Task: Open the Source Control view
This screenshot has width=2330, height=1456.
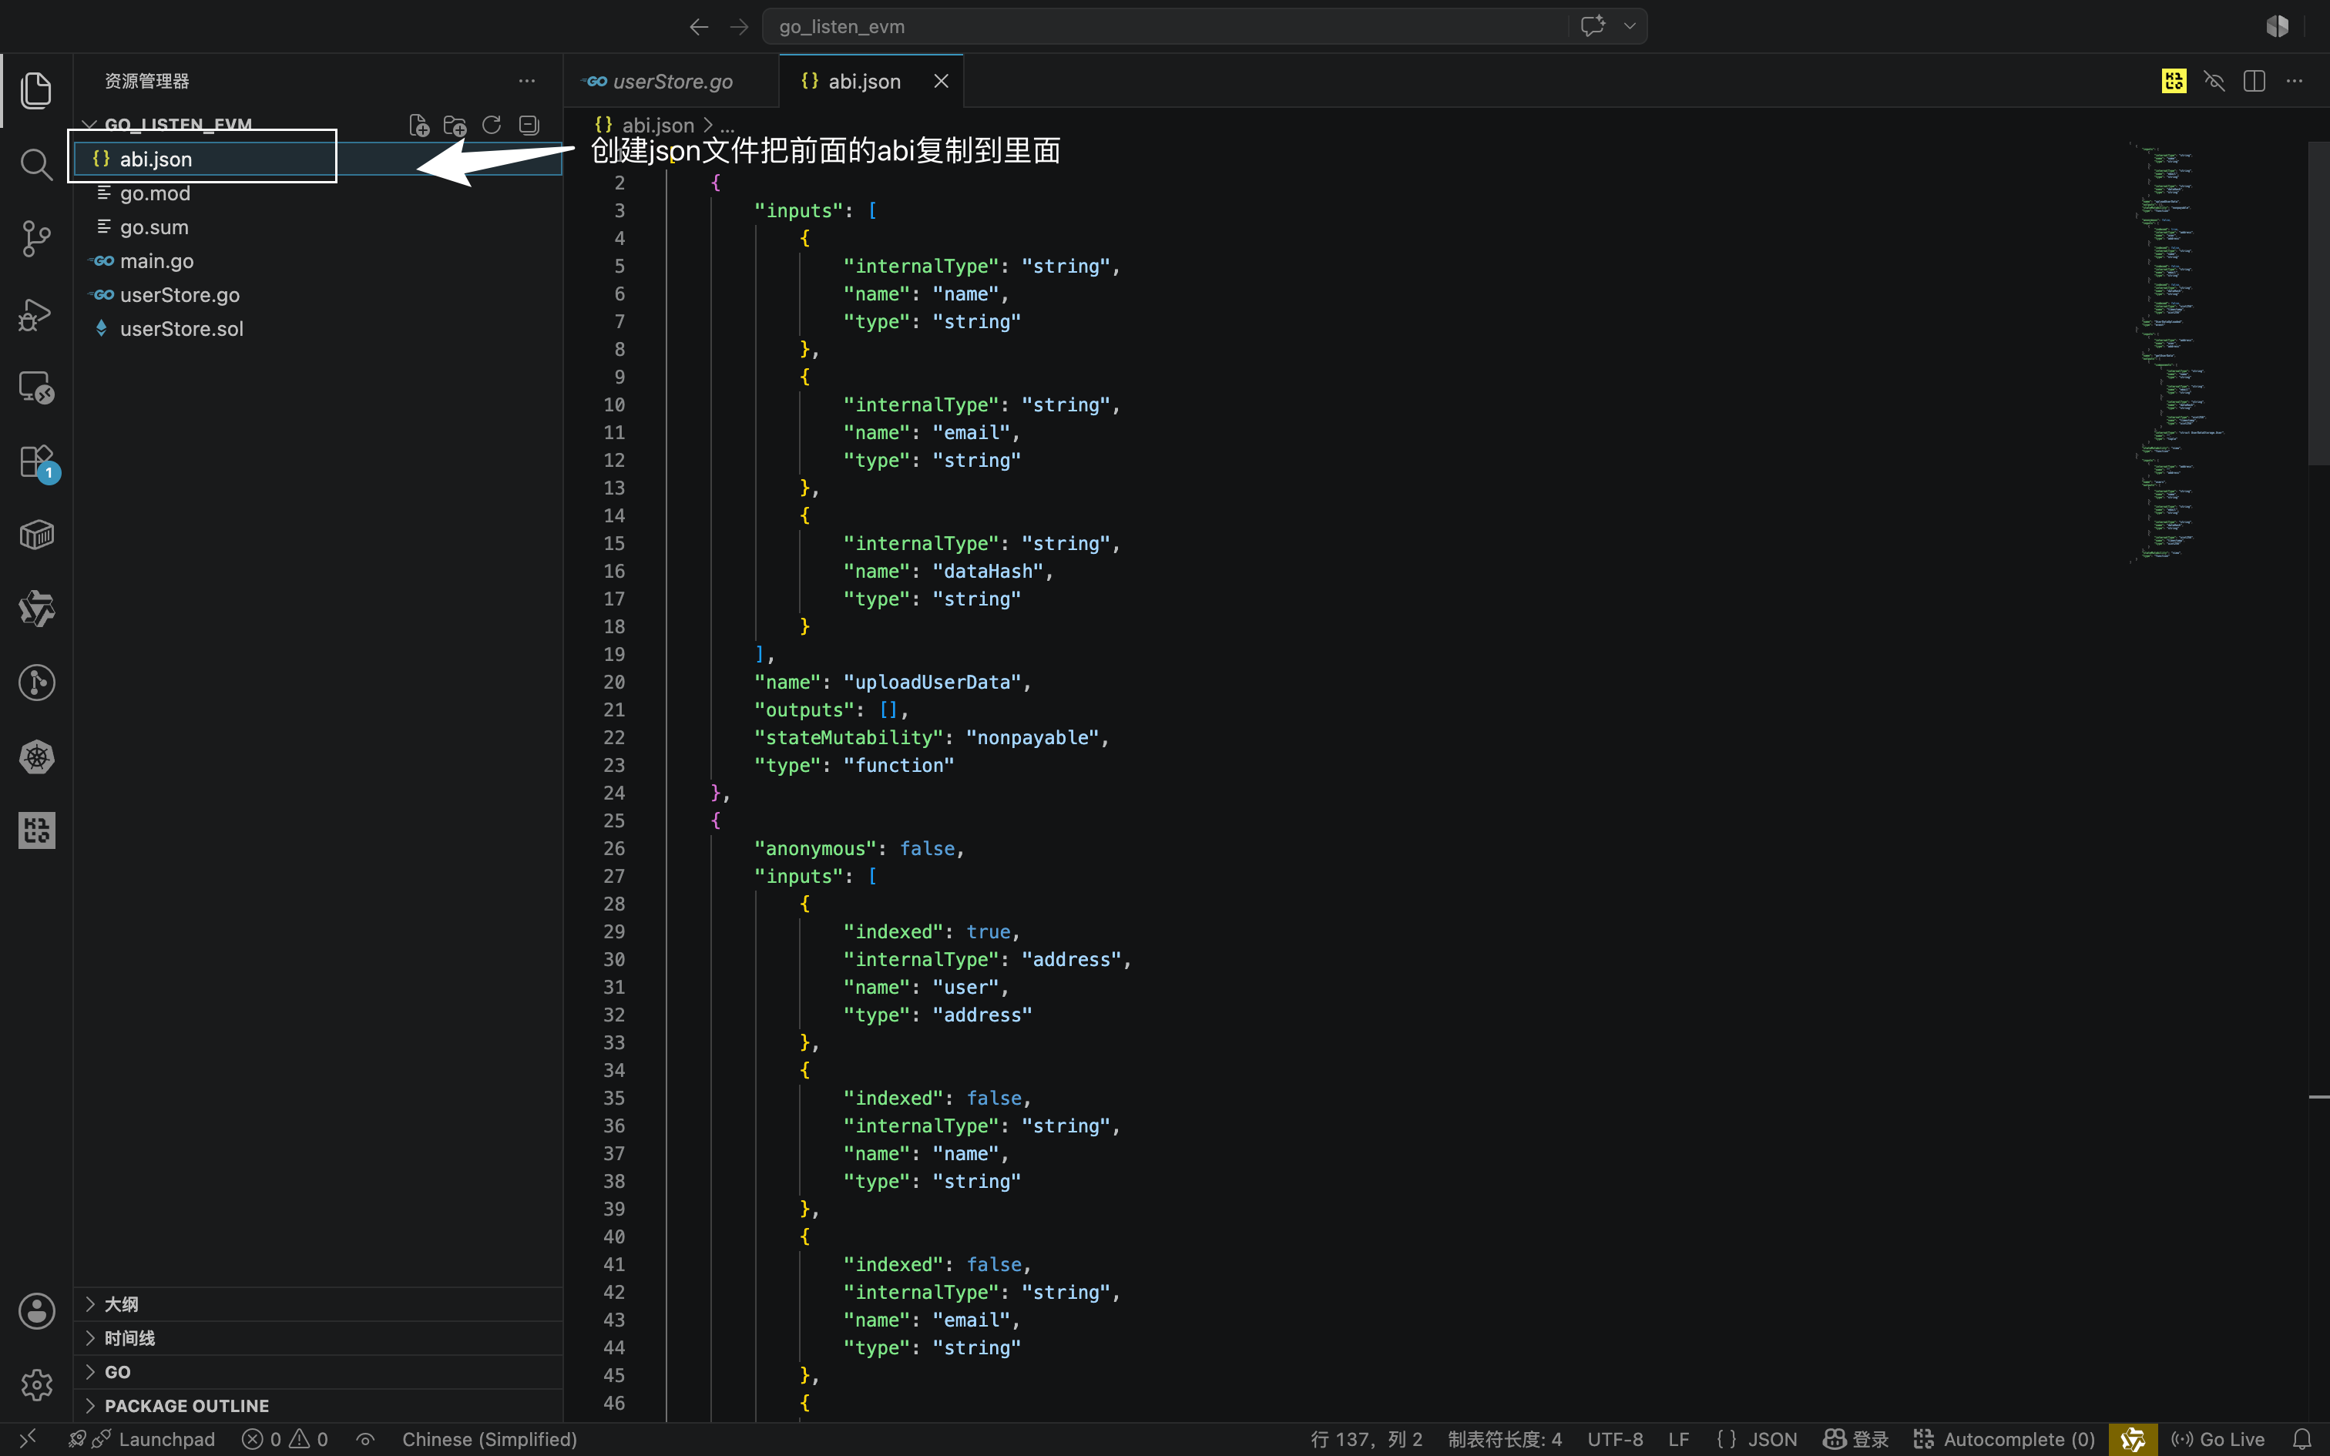Action: click(x=35, y=239)
